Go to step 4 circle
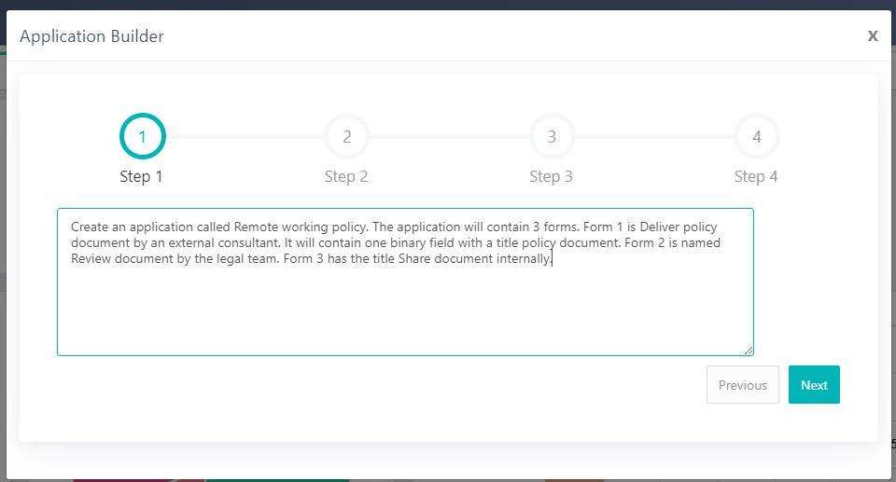 tap(756, 137)
